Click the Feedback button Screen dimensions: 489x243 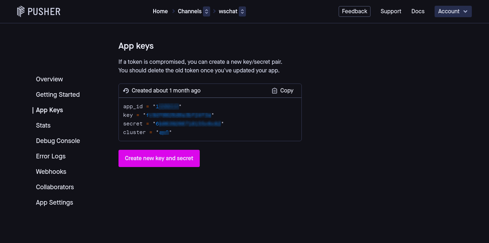coord(354,11)
